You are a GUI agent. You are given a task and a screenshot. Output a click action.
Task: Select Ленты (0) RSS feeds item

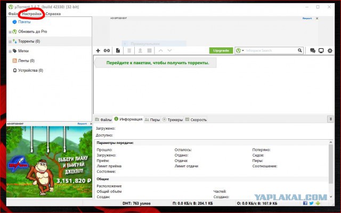point(26,61)
